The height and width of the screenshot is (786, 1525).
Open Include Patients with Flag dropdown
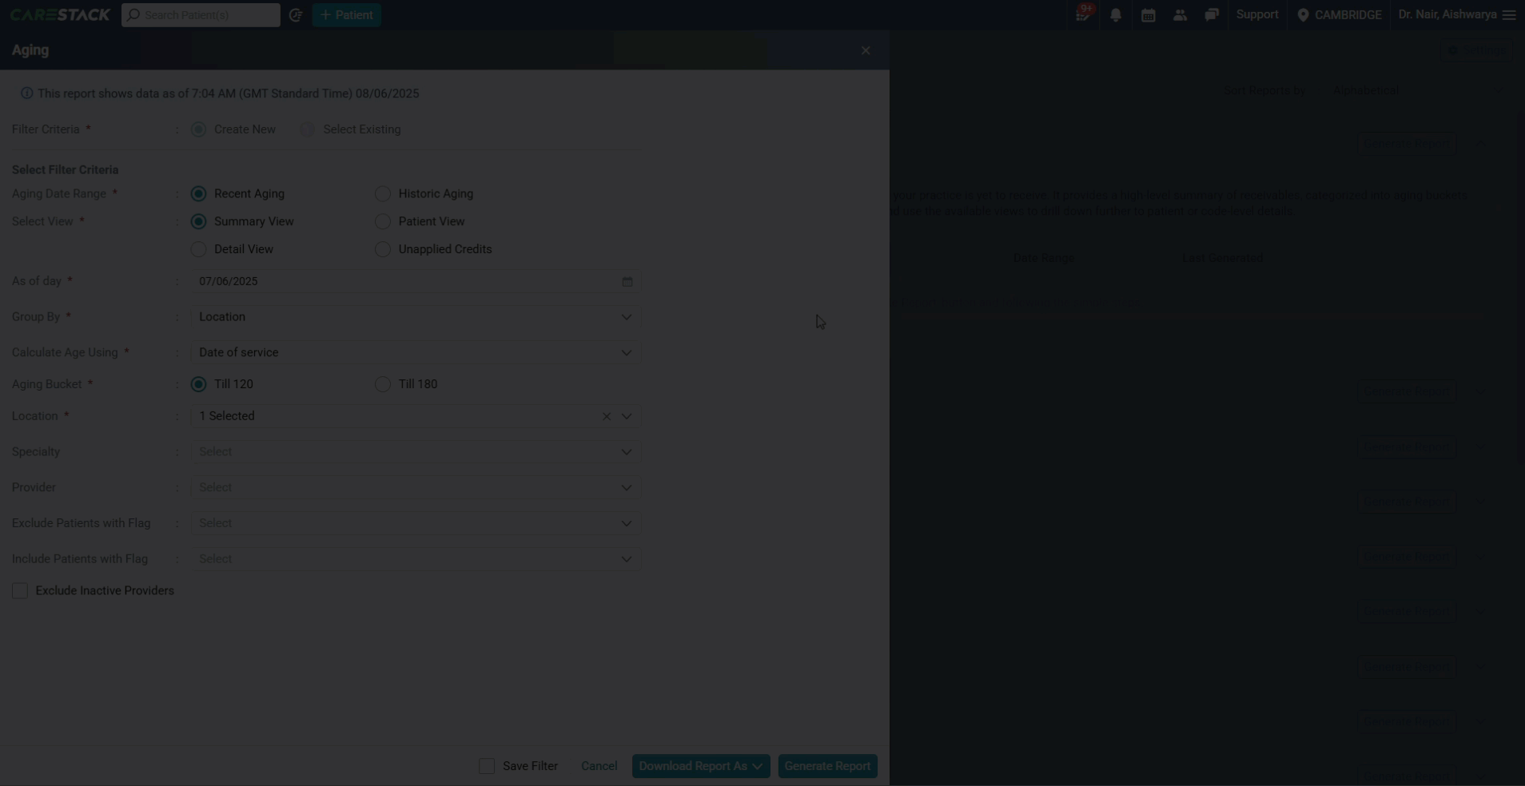point(416,559)
